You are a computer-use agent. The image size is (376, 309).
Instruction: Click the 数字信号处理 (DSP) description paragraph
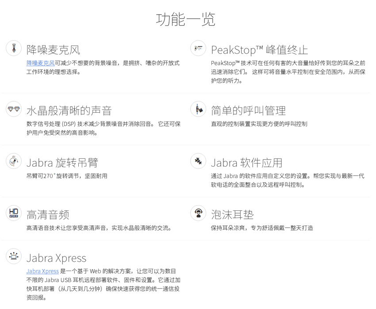[x=104, y=128]
